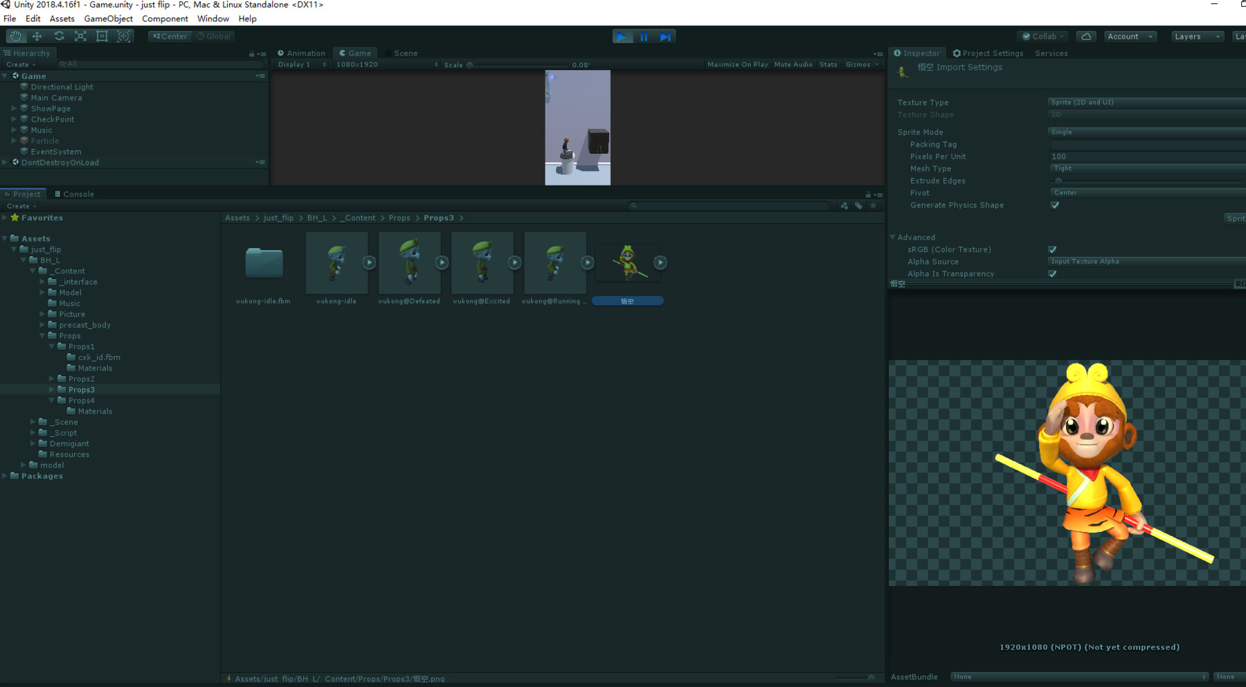
Task: Click the search-by-label tag icon
Action: pos(858,206)
